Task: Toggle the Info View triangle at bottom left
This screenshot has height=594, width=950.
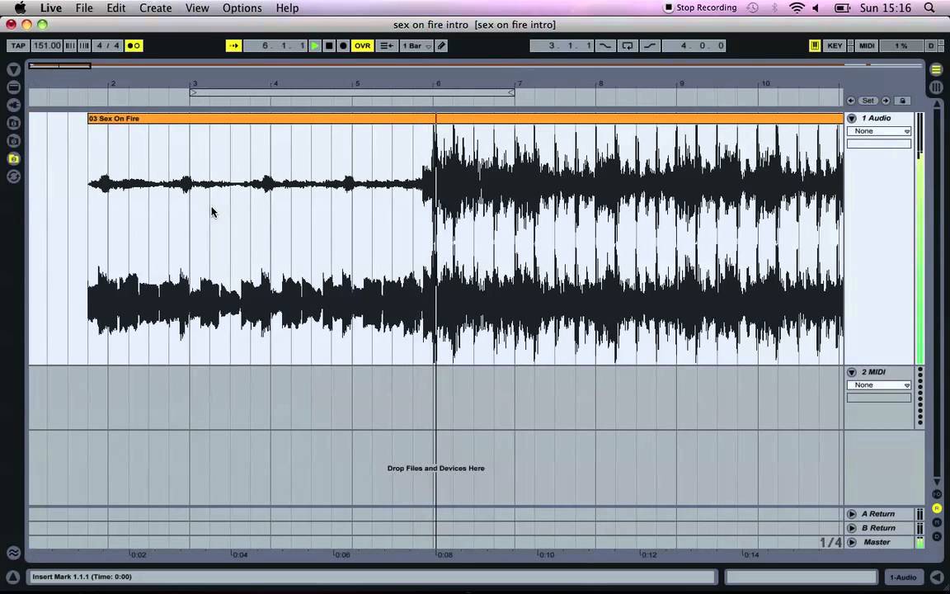Action: [13, 577]
